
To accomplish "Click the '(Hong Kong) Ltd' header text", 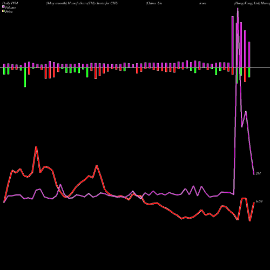I will click(x=247, y=3).
